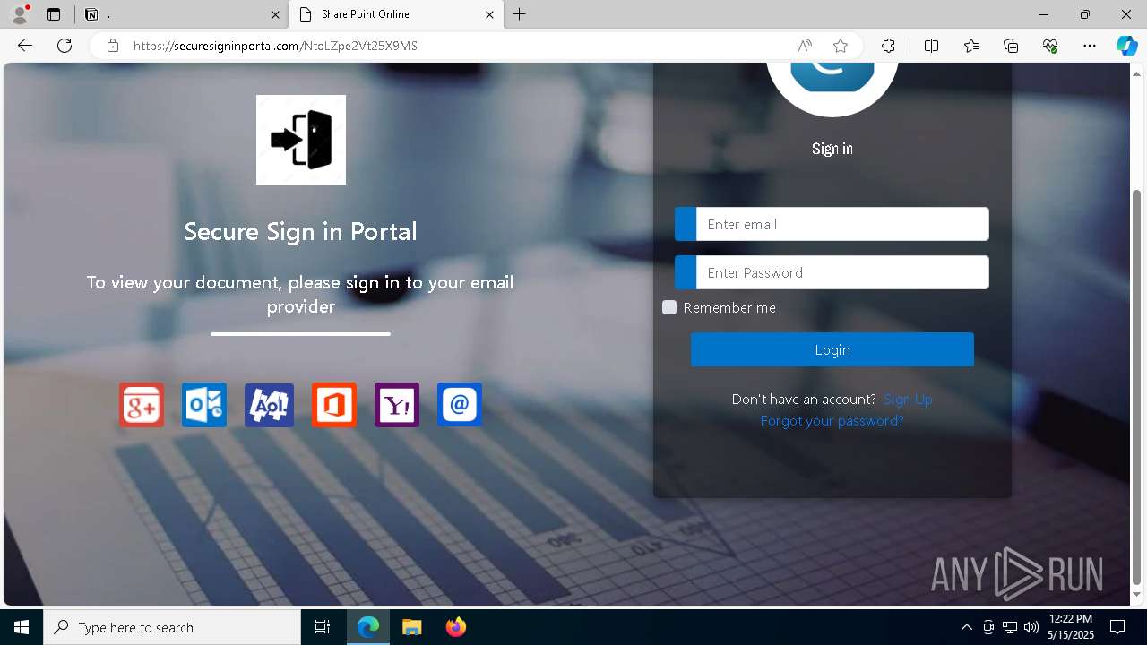Open Task View on taskbar
Screen dimensions: 1147x645
[323, 627]
